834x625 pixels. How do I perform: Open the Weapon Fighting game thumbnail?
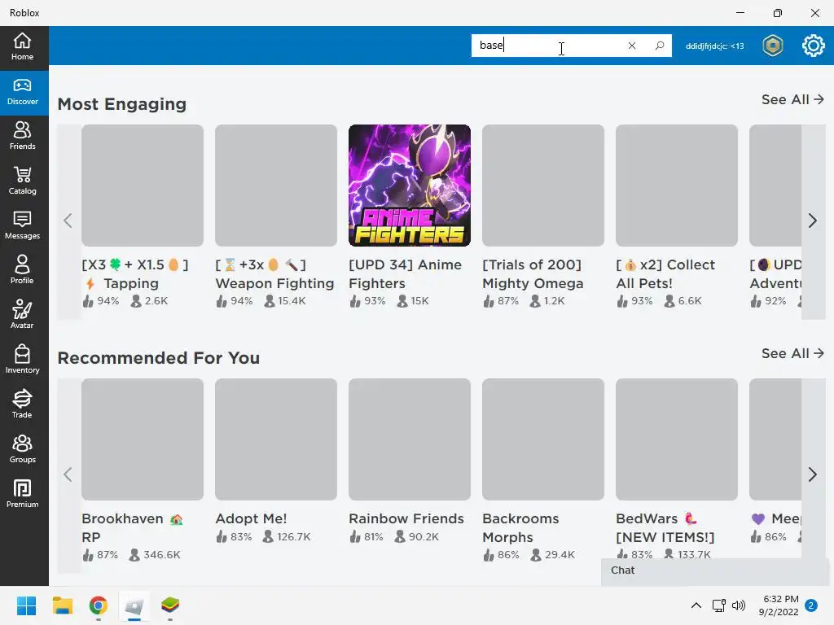276,186
